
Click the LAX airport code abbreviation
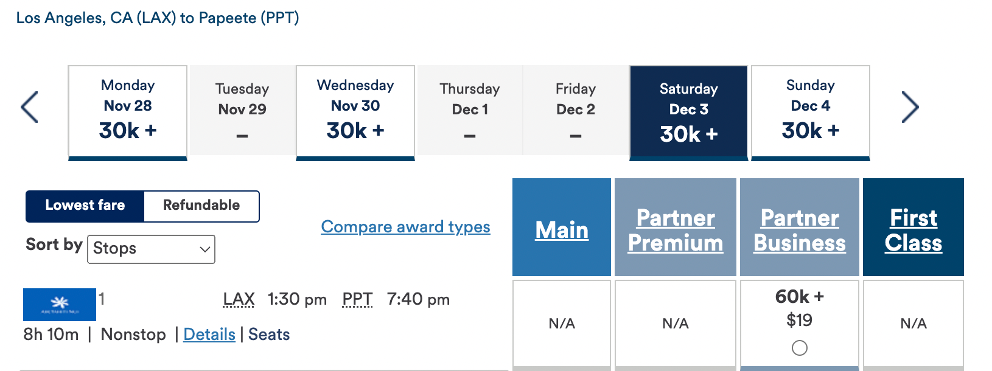click(239, 299)
